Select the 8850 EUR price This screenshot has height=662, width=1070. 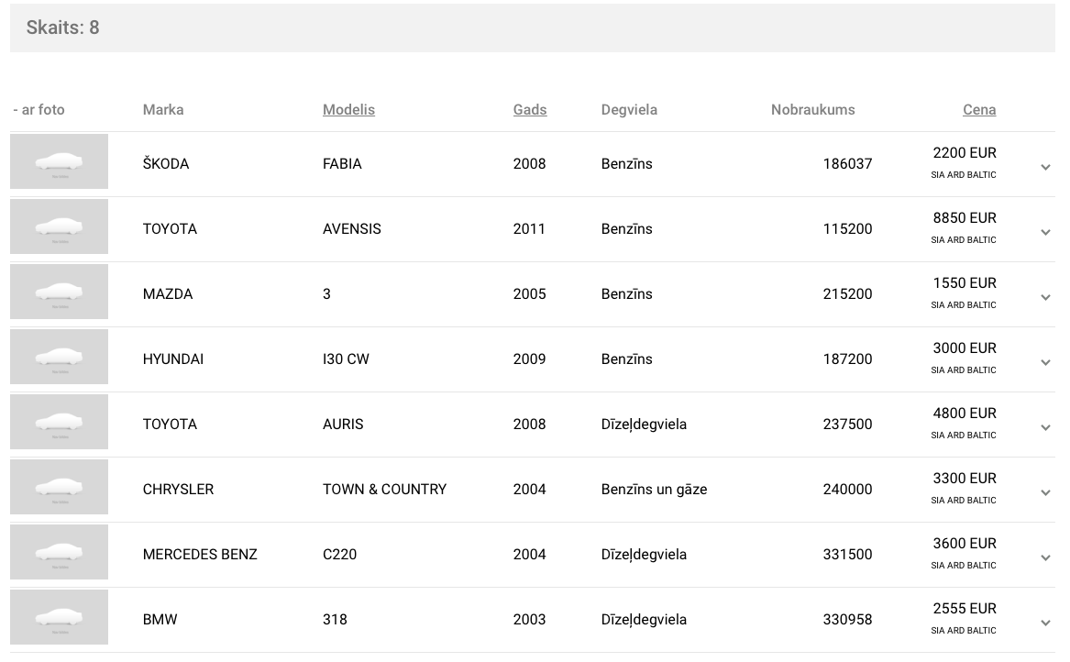[x=965, y=218]
